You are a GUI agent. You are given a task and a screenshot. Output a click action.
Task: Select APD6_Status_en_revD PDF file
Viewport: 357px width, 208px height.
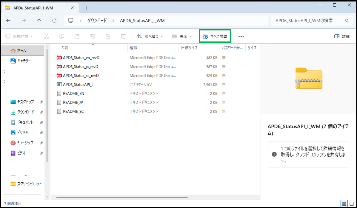click(x=81, y=58)
